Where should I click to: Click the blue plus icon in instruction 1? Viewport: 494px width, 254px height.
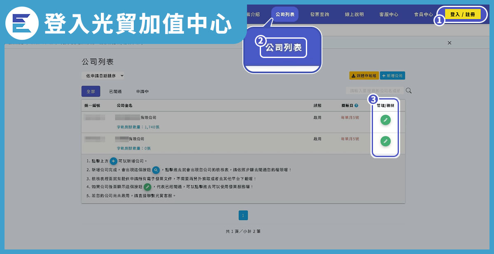tap(114, 161)
